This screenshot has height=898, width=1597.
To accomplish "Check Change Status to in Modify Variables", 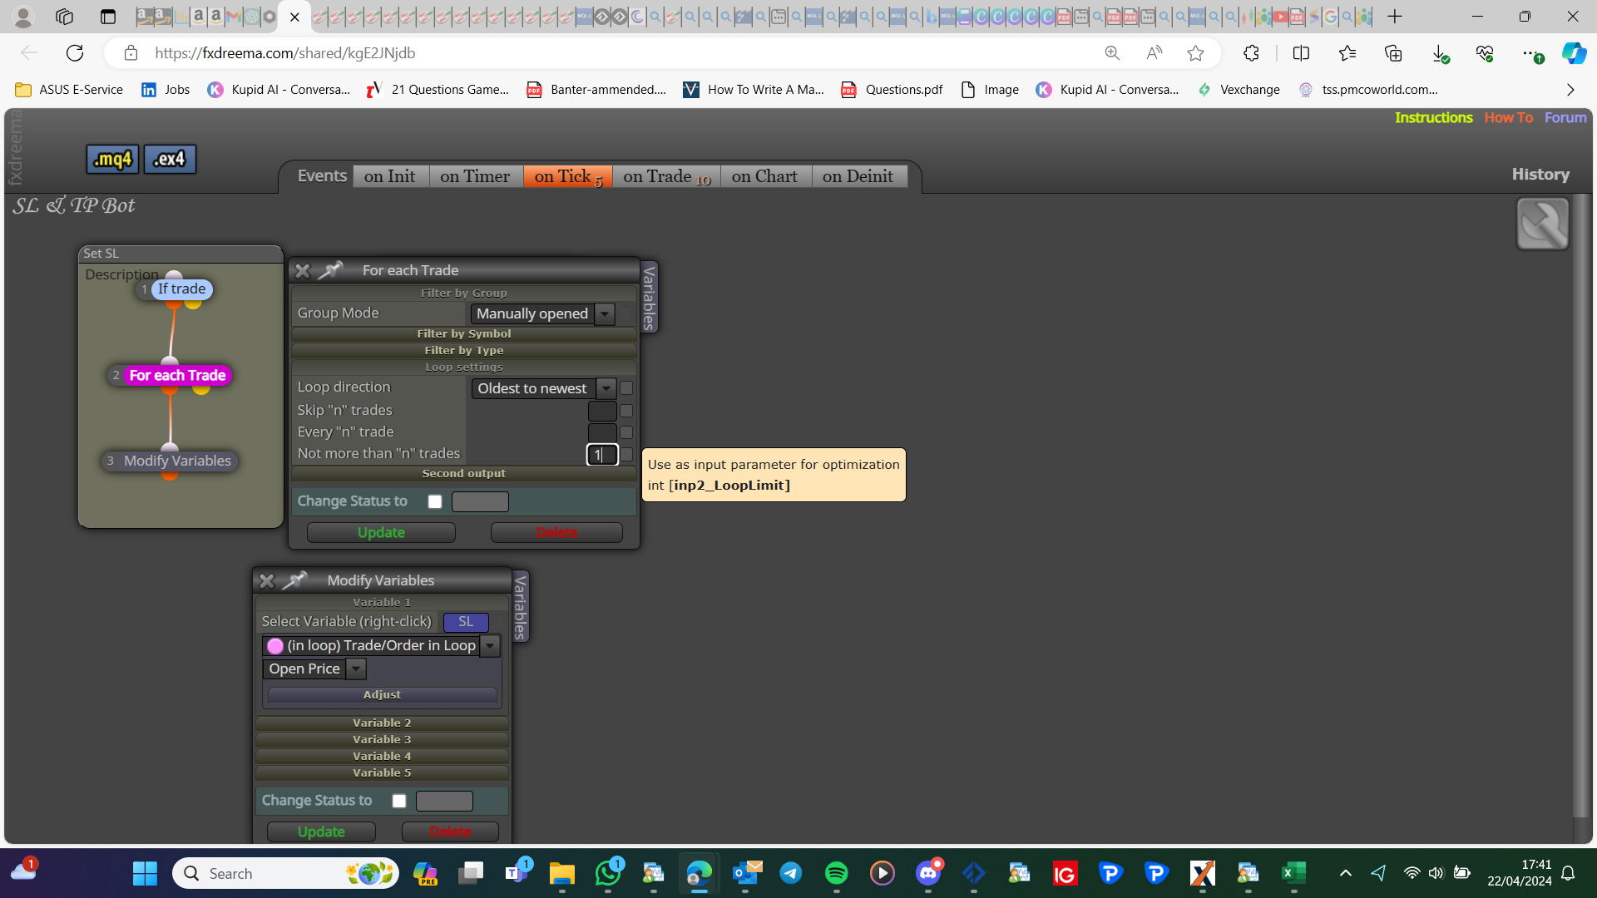I will click(399, 801).
